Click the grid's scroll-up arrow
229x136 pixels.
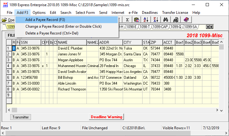221,42
